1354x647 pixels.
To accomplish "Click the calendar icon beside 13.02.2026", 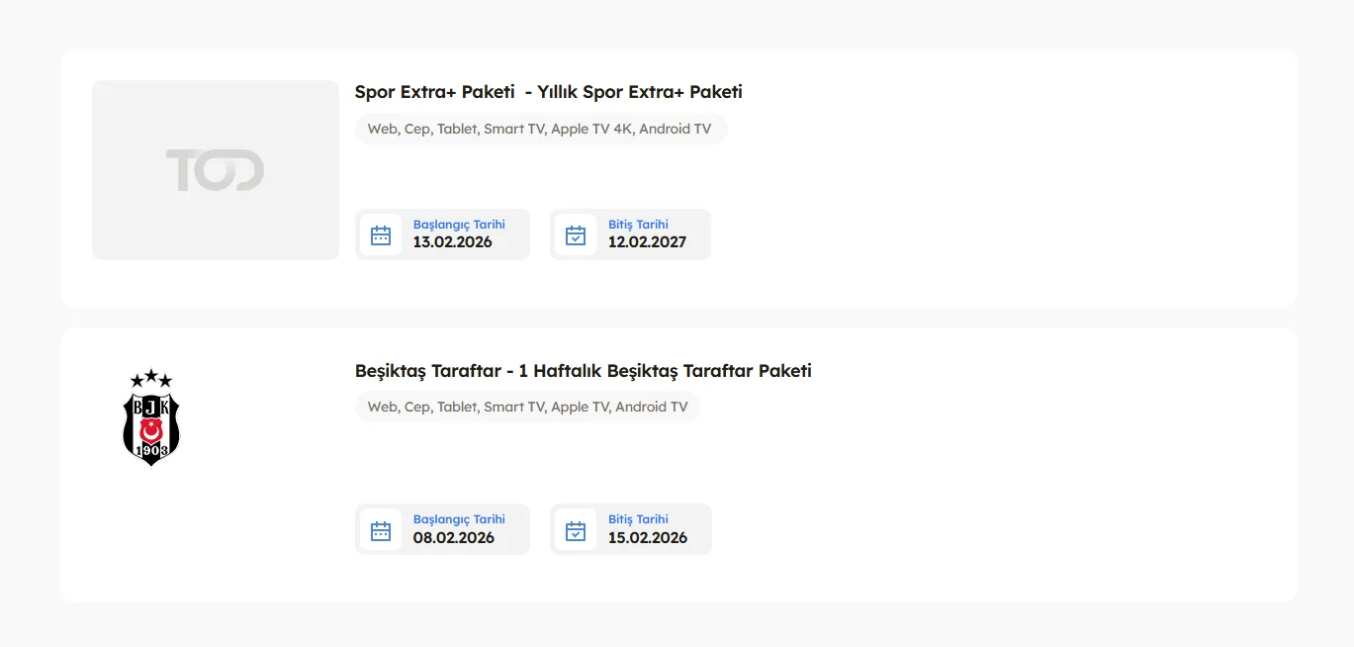I will point(381,235).
